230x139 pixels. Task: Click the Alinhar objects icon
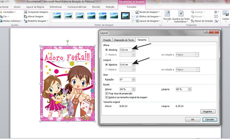pyautogui.click(x=216, y=12)
